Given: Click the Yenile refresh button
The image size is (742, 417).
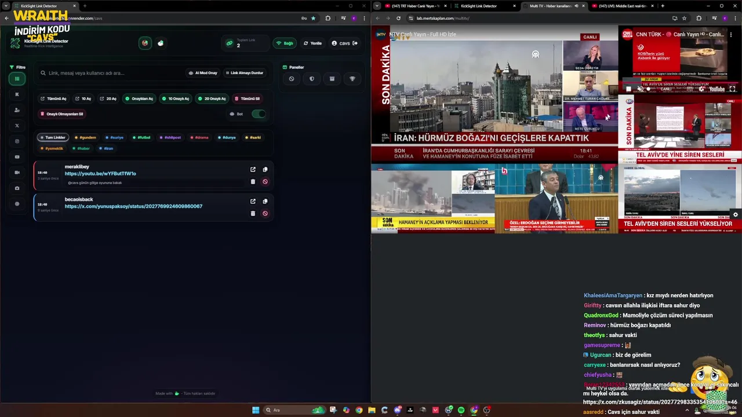Looking at the screenshot, I should 312,43.
